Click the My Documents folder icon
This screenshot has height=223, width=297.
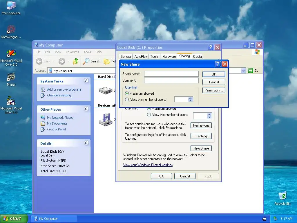43,123
